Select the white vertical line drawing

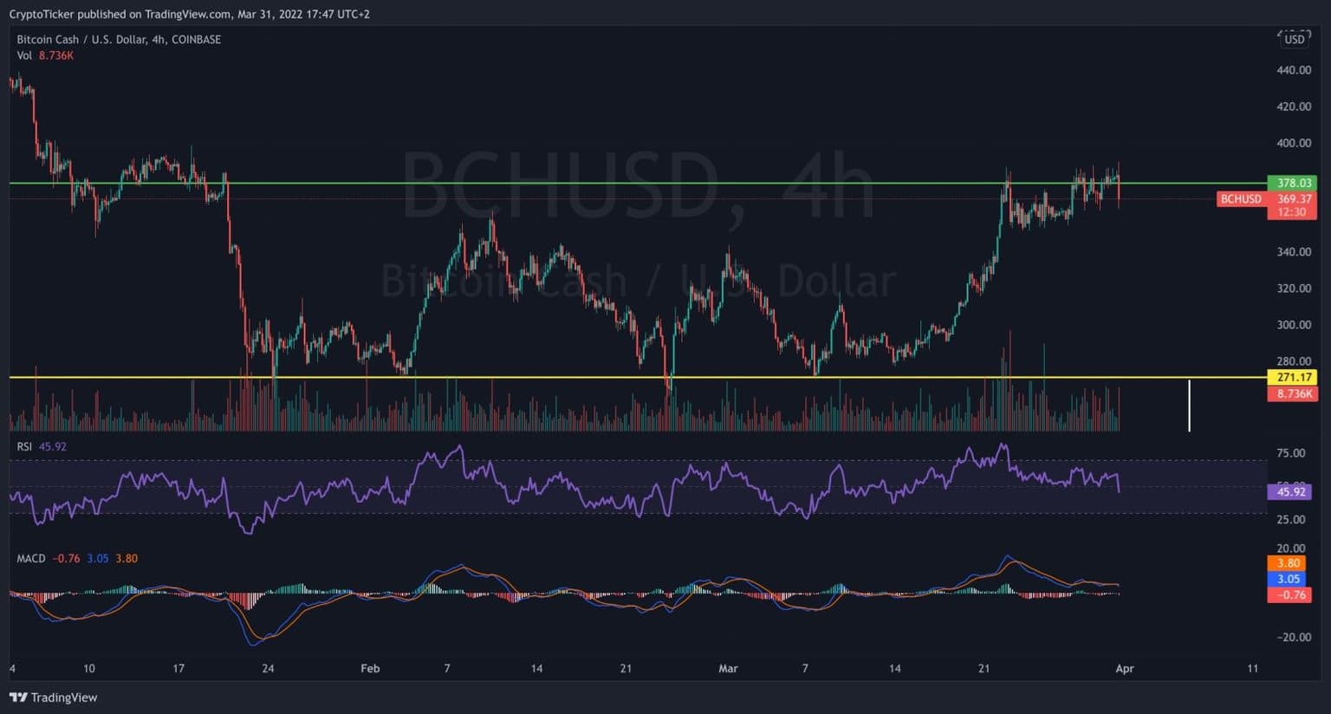(x=1189, y=405)
